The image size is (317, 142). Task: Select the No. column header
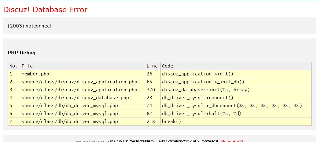point(14,66)
